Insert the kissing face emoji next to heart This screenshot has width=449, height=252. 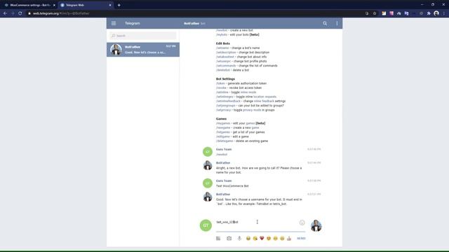click(255, 238)
